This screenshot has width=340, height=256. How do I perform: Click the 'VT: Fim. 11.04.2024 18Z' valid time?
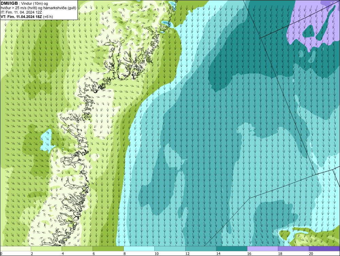pos(21,17)
